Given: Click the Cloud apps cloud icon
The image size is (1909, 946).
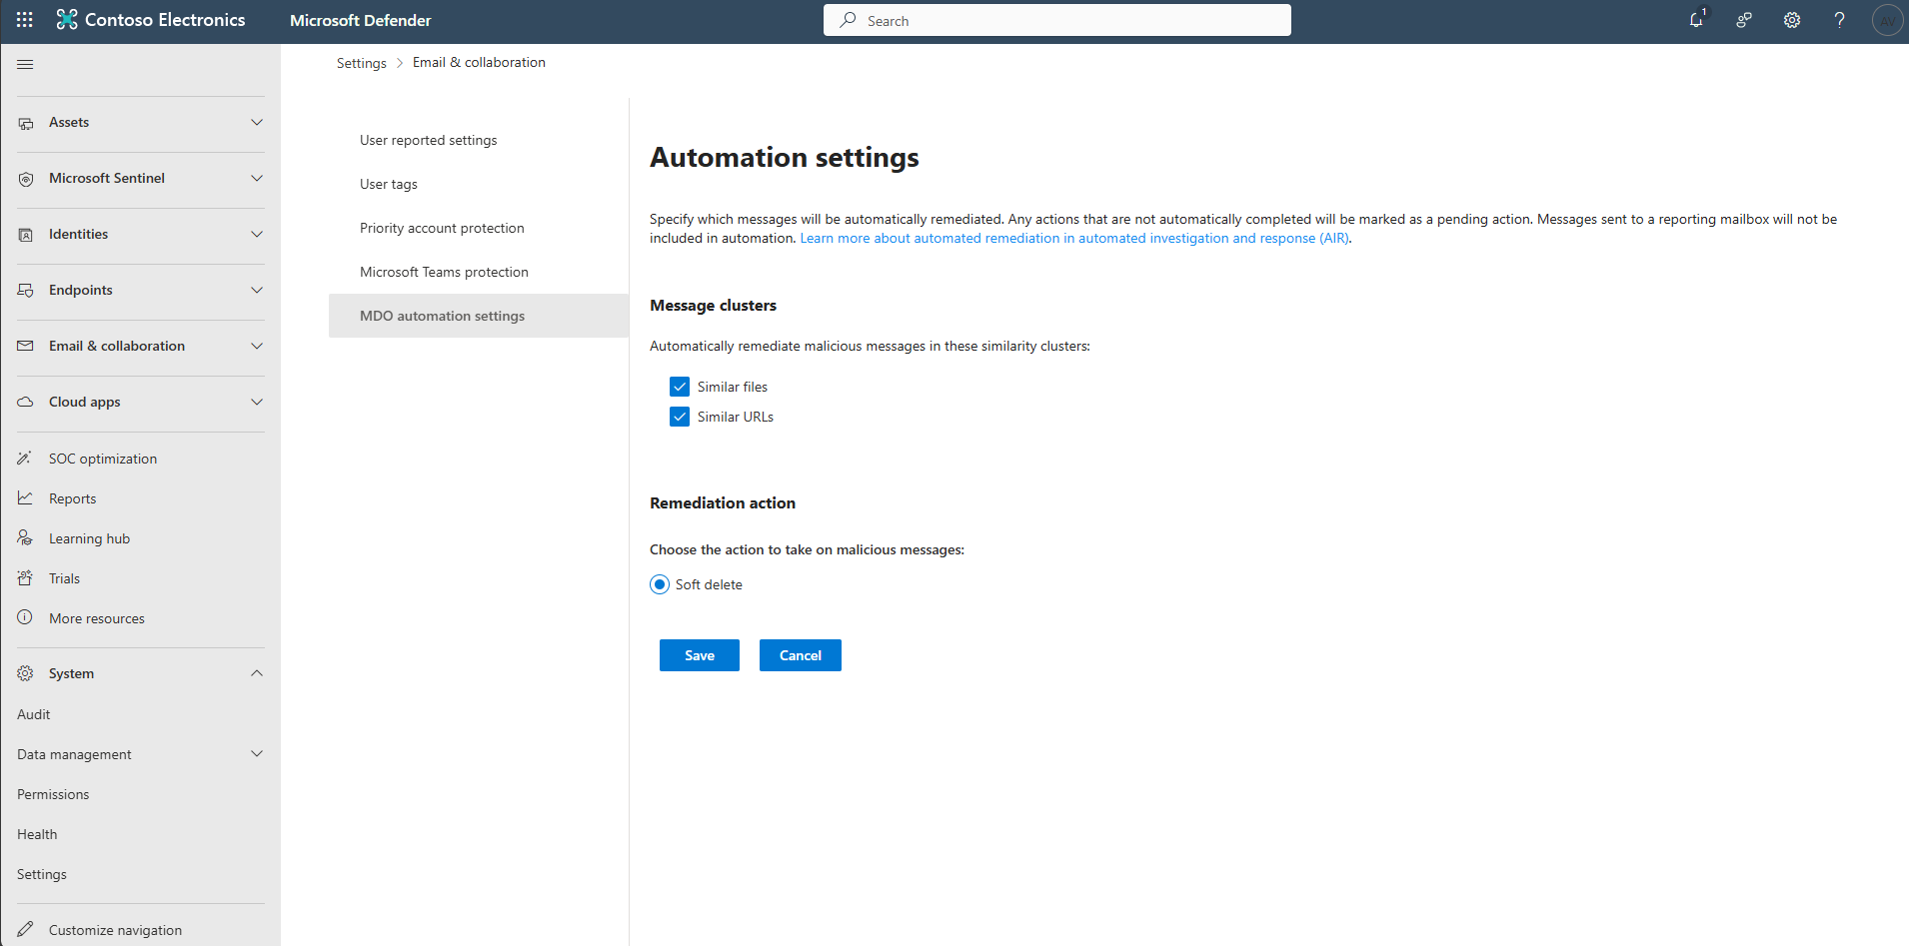Looking at the screenshot, I should click(x=26, y=402).
